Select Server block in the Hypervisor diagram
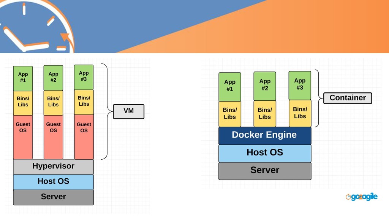 click(x=53, y=197)
